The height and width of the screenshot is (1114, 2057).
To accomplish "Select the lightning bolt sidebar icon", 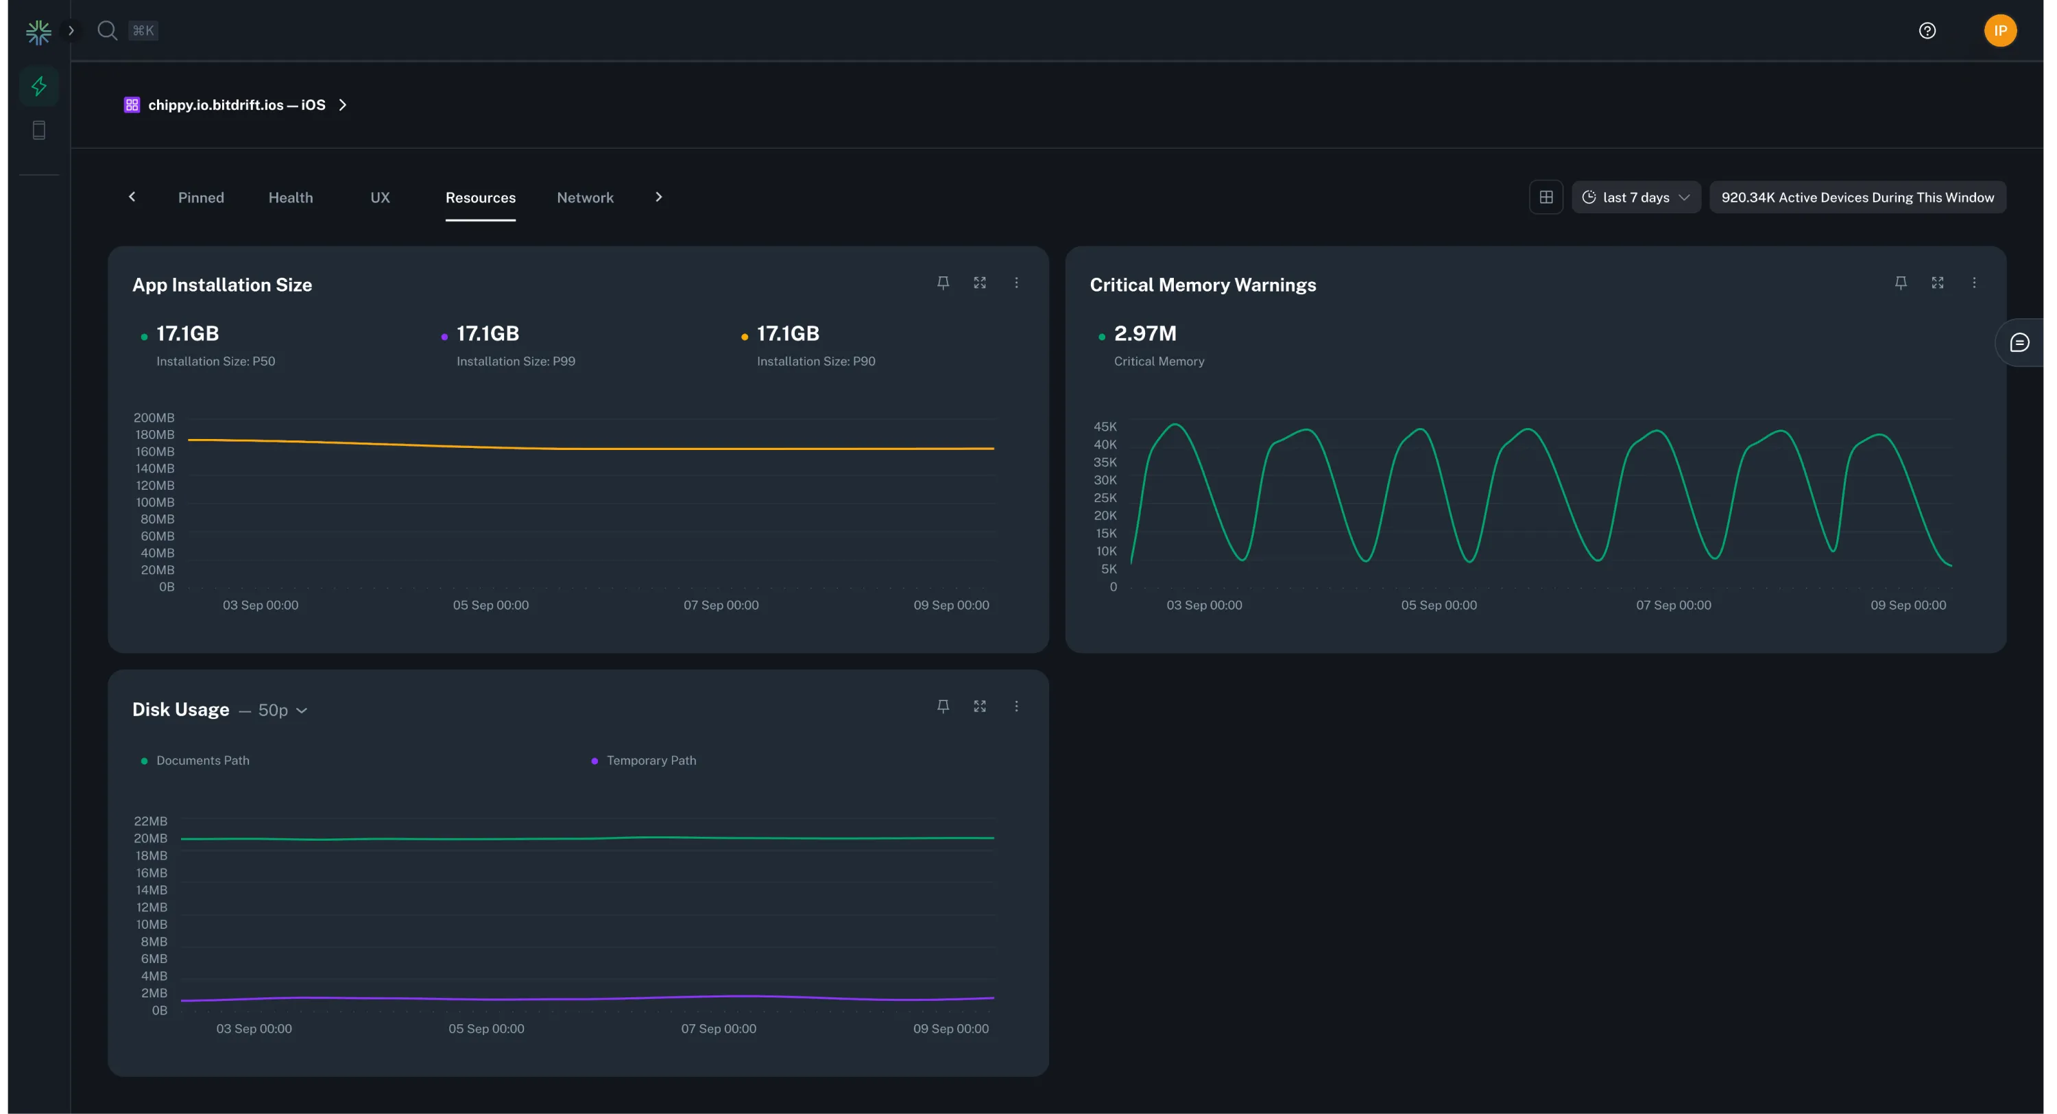I will pos(38,86).
